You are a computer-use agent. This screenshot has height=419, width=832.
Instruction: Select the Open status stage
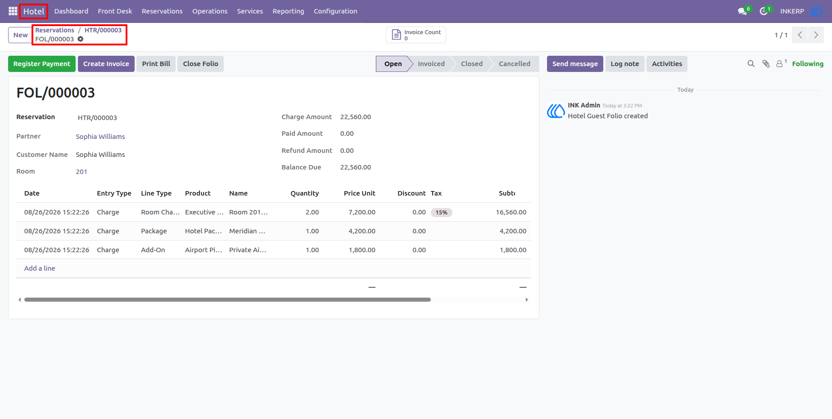pyautogui.click(x=393, y=64)
